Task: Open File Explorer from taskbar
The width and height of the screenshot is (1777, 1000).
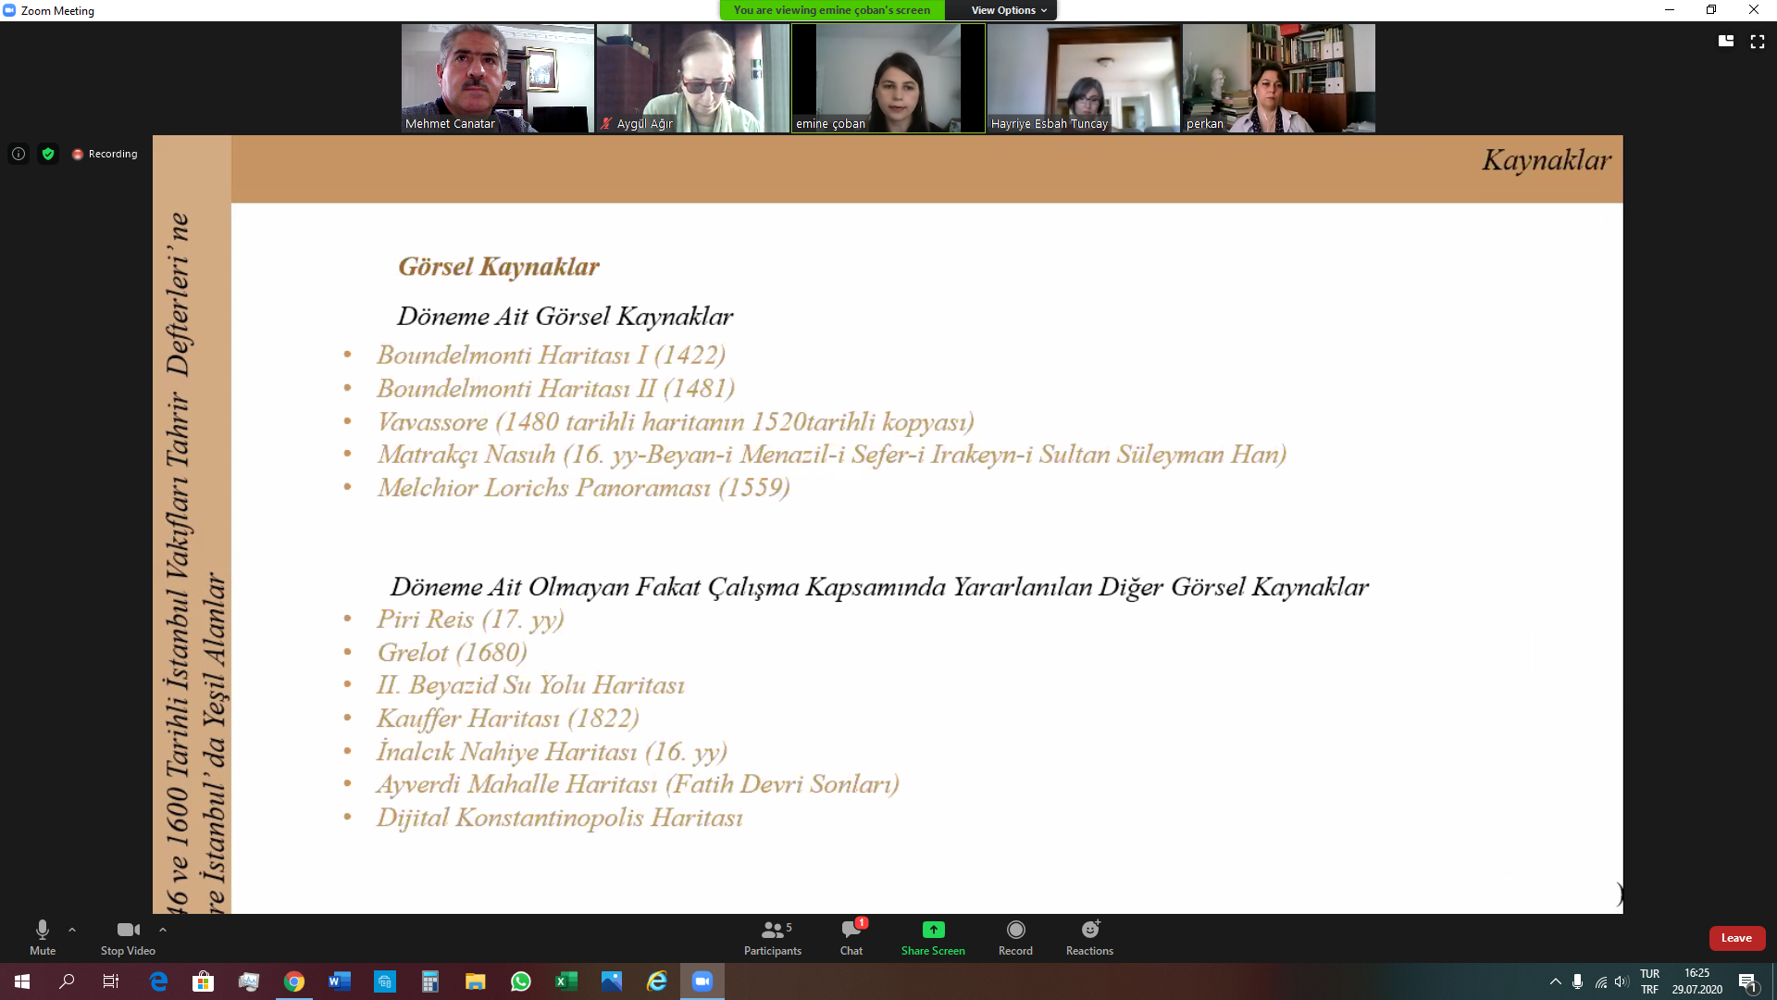Action: point(476,981)
